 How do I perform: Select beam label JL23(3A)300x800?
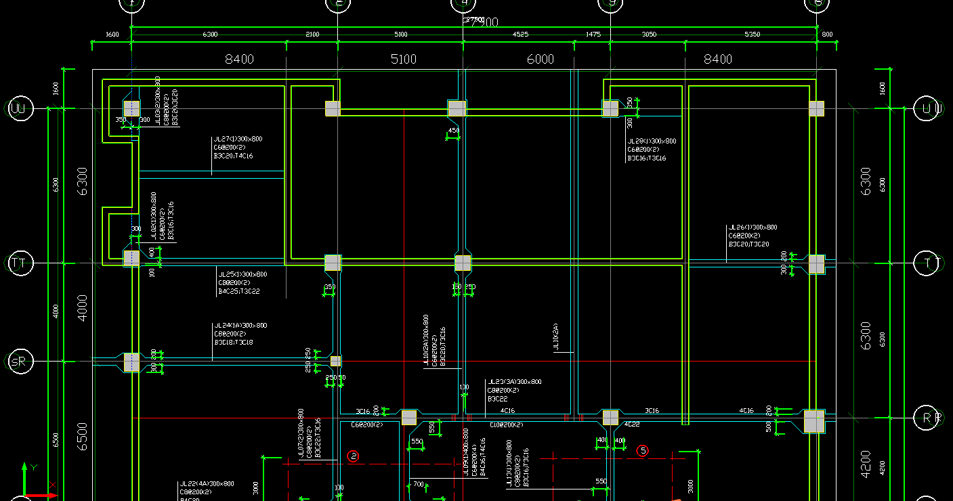click(x=515, y=382)
